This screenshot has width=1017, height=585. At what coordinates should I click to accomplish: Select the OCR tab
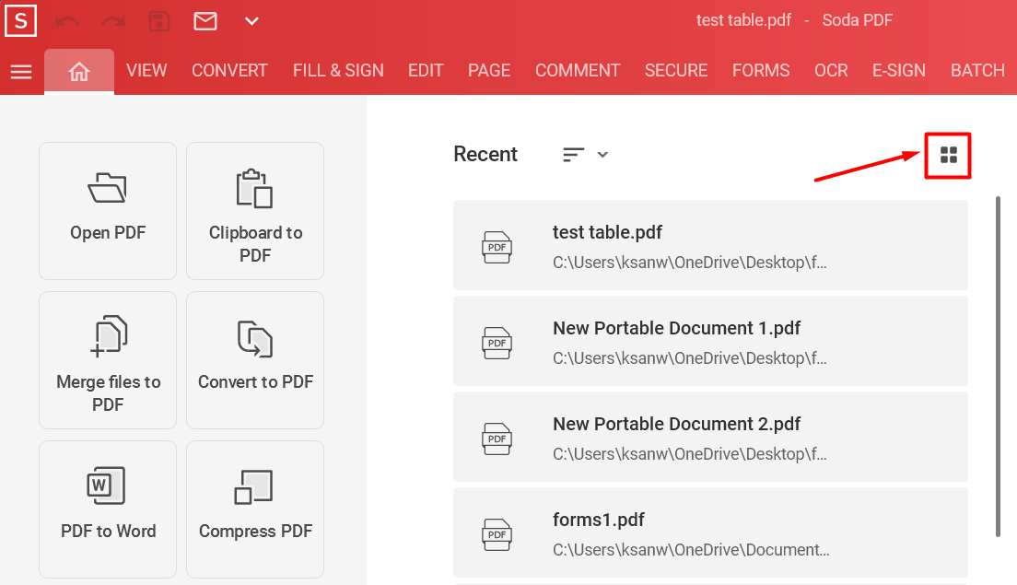tap(831, 70)
